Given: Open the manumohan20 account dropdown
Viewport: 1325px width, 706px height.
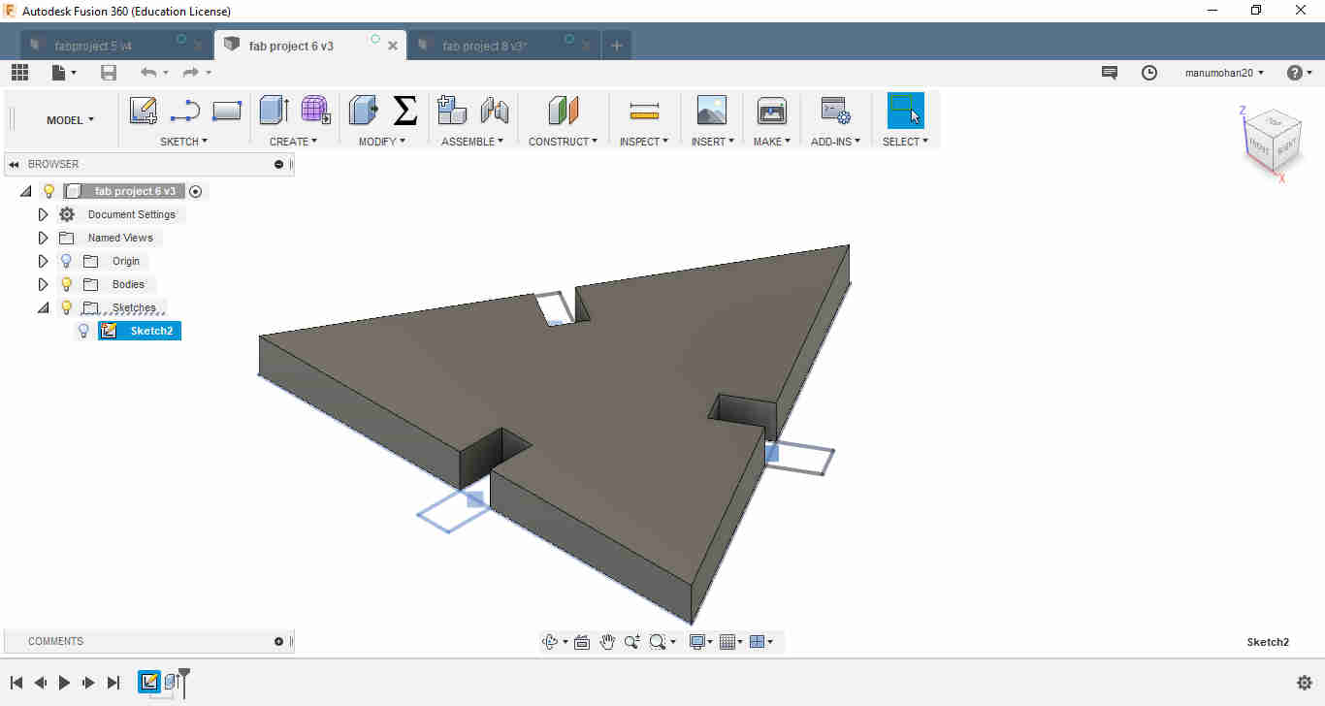Looking at the screenshot, I should (1224, 73).
